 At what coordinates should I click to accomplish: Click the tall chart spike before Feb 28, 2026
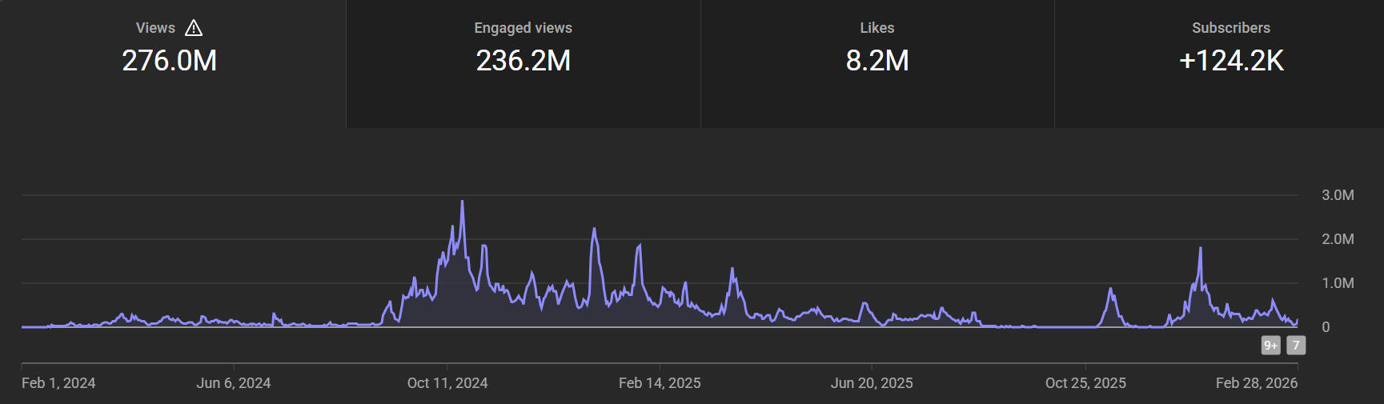coord(1200,250)
